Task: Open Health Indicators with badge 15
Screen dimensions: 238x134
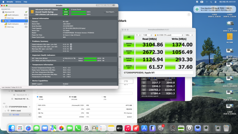Action: click(x=14, y=15)
